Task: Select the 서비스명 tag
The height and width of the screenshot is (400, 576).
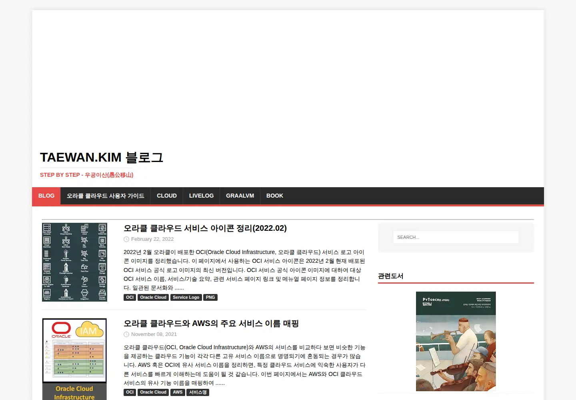Action: click(x=198, y=392)
